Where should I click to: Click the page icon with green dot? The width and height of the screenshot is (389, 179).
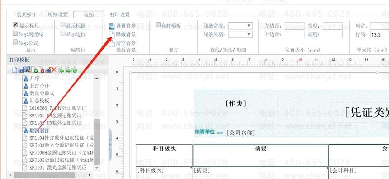(35, 70)
